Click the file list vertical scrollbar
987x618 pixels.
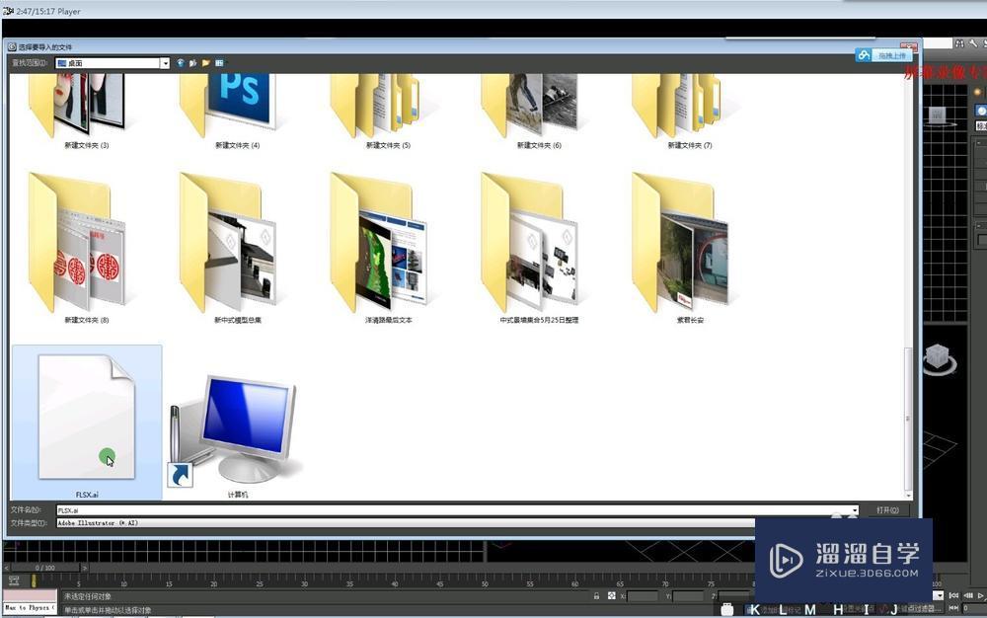[908, 419]
